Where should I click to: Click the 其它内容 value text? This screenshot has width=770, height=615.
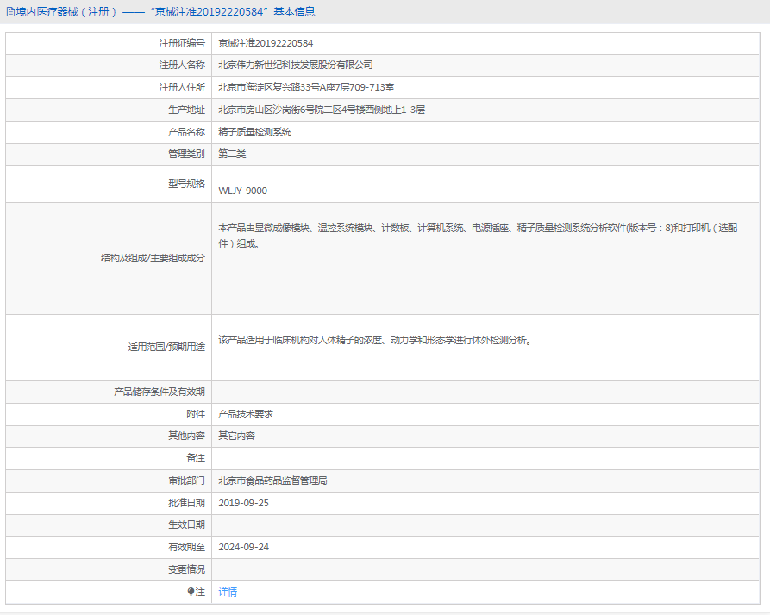point(237,436)
